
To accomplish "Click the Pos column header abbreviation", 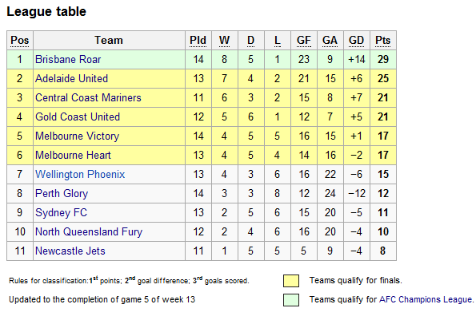I will pos(20,40).
